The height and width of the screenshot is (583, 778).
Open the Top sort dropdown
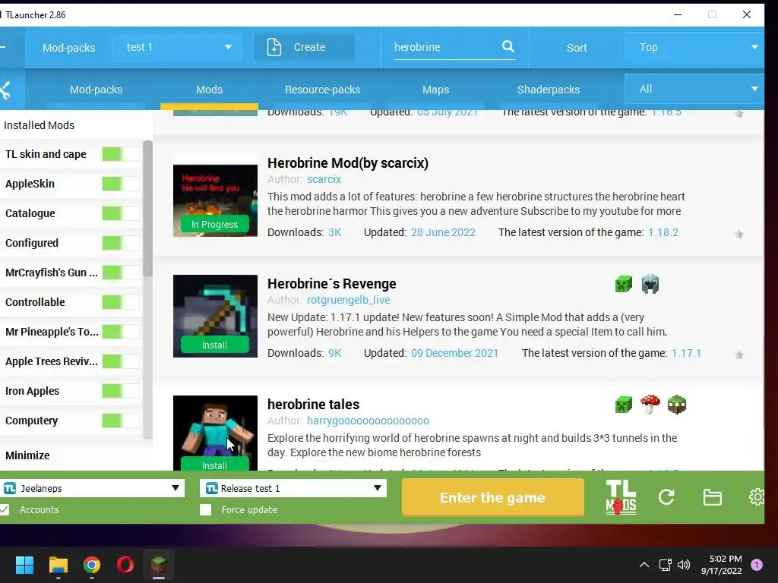click(x=694, y=47)
